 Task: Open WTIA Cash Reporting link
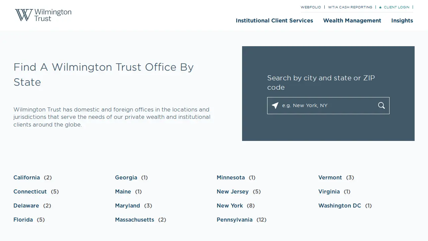[x=350, y=7]
